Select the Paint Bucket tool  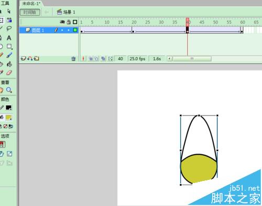click(x=9, y=64)
